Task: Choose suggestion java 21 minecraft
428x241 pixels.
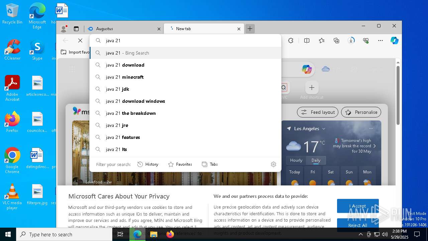Action: [x=186, y=77]
